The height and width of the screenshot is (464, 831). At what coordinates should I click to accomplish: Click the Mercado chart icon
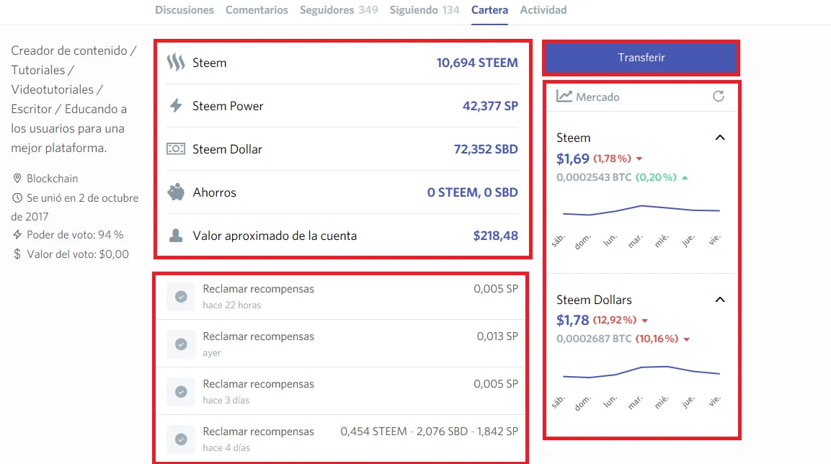[x=564, y=97]
